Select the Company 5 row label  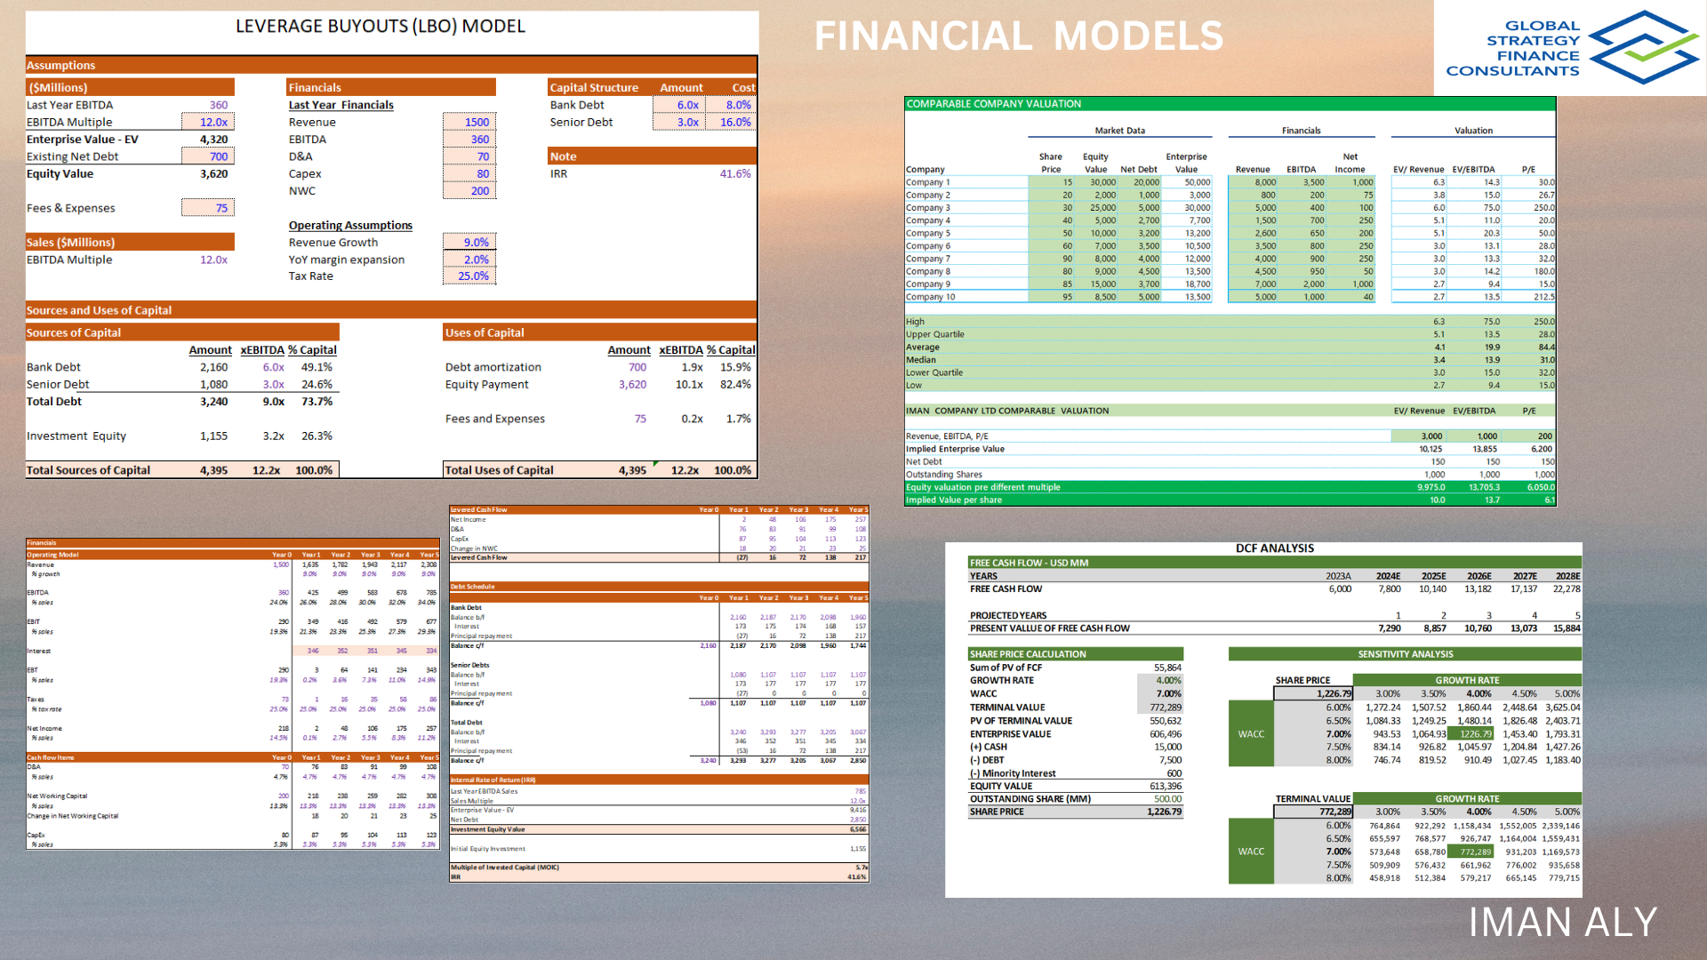[928, 234]
